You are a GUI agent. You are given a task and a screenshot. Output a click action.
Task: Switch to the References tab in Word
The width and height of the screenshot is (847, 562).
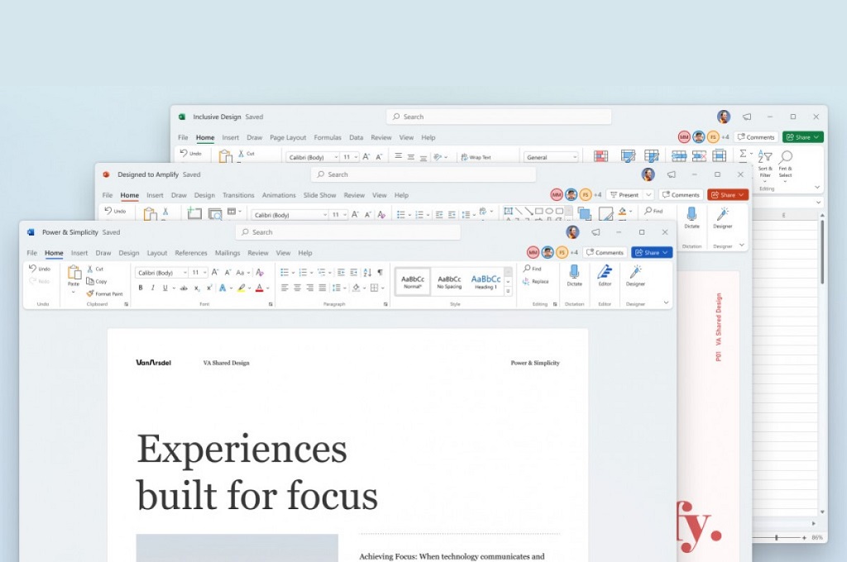[x=191, y=253]
